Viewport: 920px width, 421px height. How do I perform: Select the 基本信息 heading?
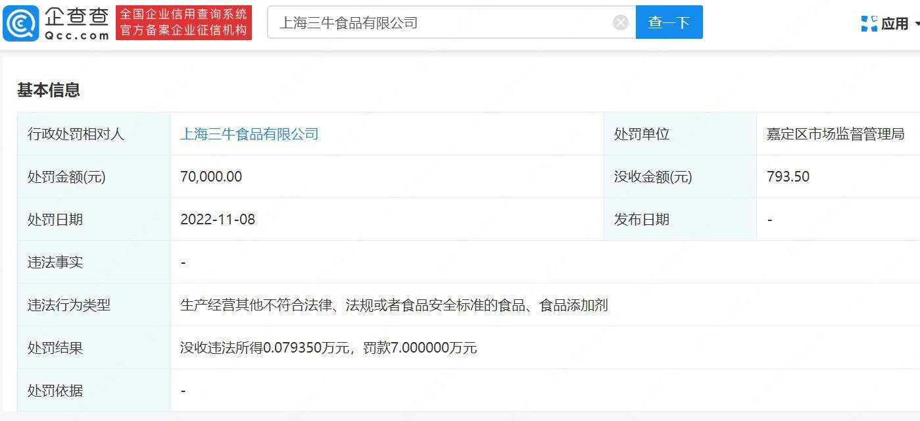[x=49, y=90]
